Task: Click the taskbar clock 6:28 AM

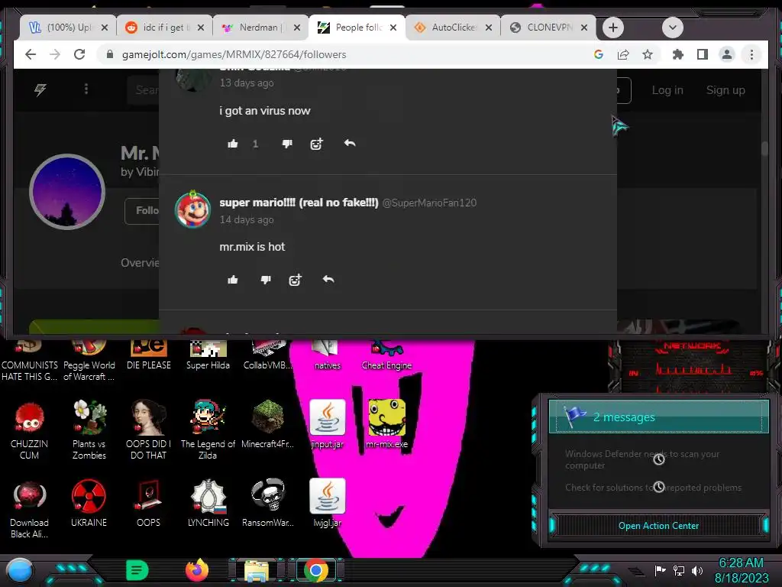Action: click(x=741, y=563)
